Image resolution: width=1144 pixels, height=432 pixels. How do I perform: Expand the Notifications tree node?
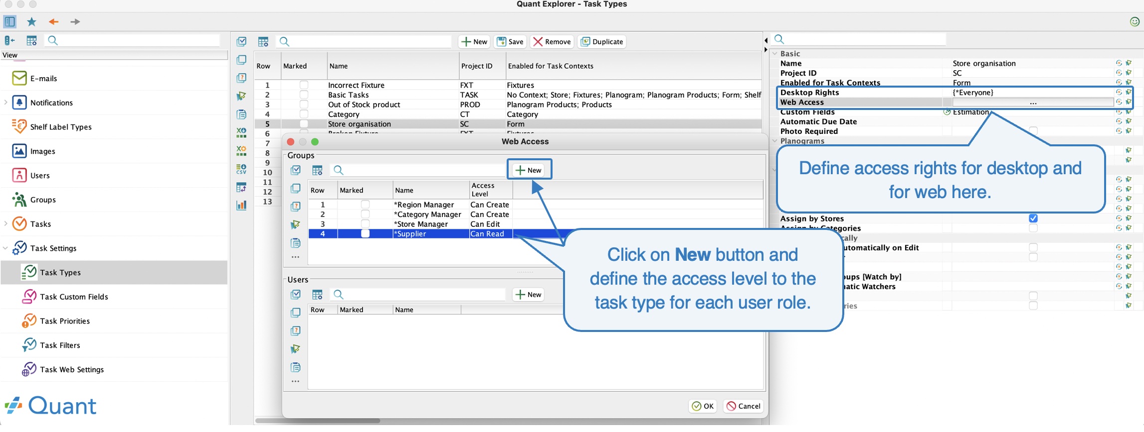pos(5,103)
